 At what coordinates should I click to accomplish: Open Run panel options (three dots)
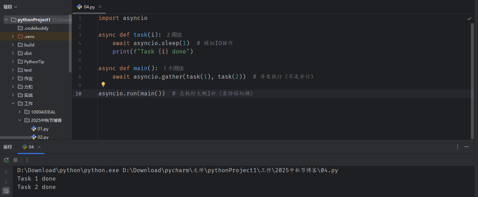pyautogui.click(x=457, y=147)
